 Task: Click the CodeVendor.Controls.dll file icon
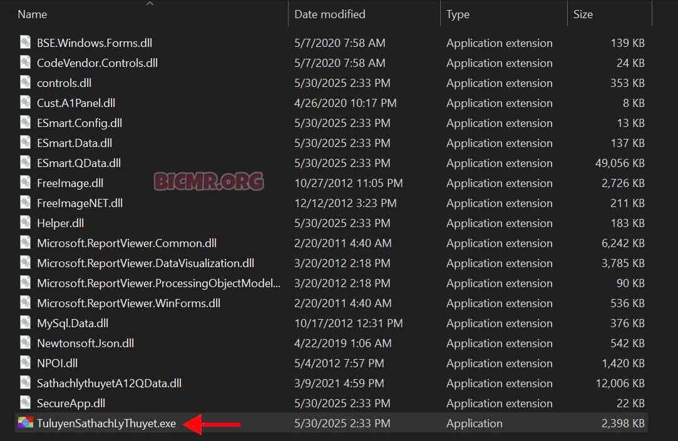[26, 63]
